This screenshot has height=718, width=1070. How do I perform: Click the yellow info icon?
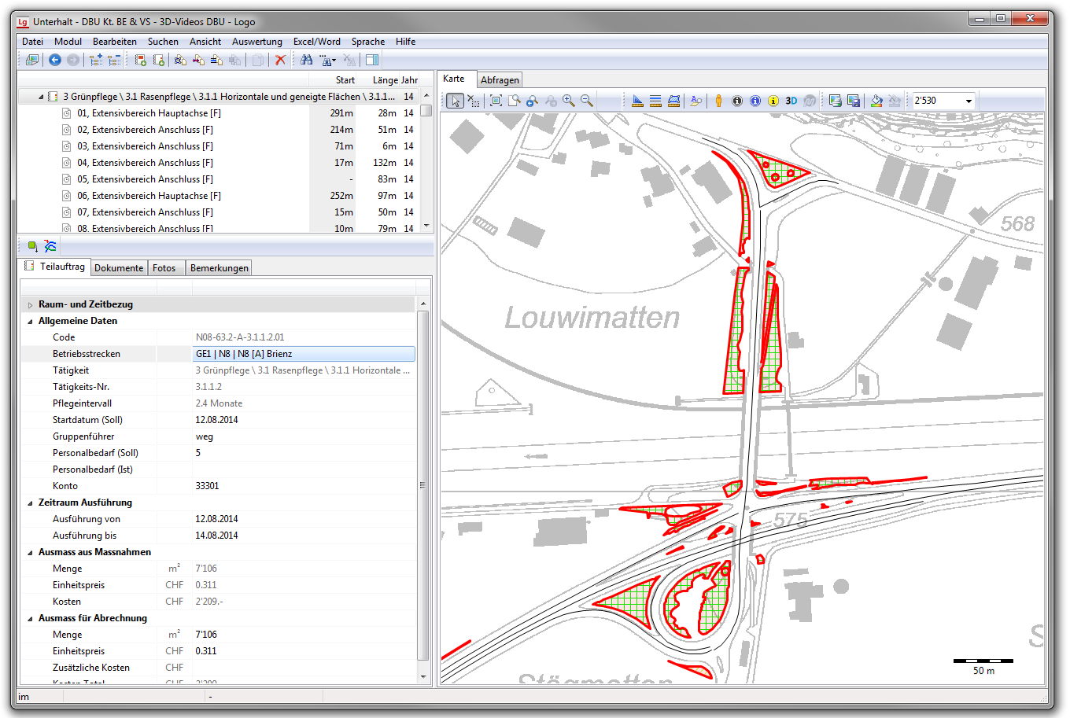click(x=773, y=101)
